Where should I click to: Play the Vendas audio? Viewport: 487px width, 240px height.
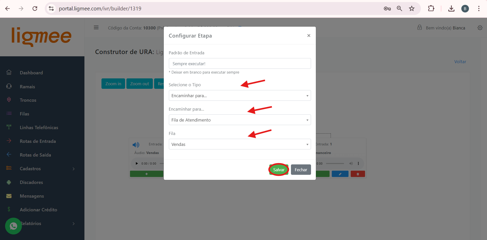pos(137,164)
